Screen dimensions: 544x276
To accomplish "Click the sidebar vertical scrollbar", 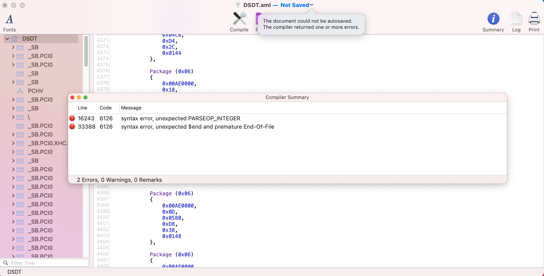I will pos(86,51).
